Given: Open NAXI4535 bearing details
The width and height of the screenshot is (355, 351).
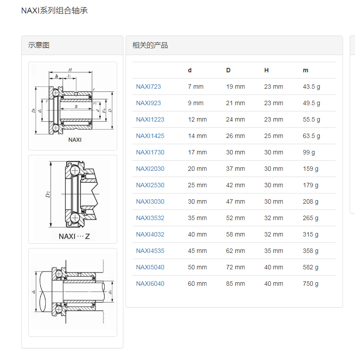Looking at the screenshot, I should coord(150,251).
